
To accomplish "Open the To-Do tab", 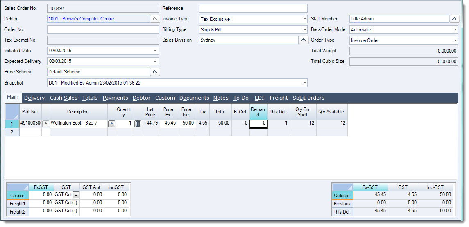I will tap(241, 98).
